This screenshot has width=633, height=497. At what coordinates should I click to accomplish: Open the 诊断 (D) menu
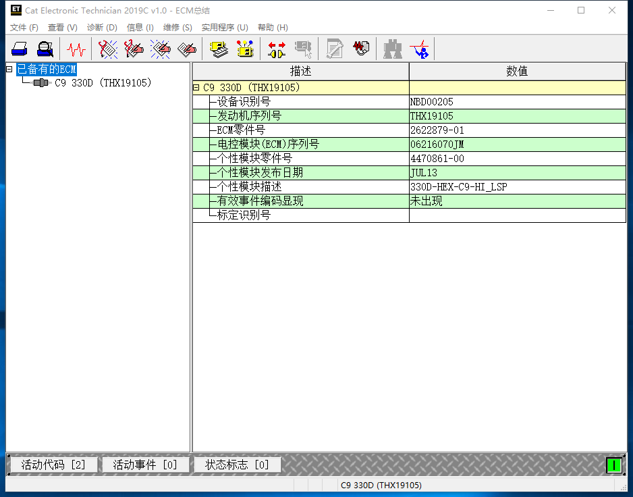point(102,28)
